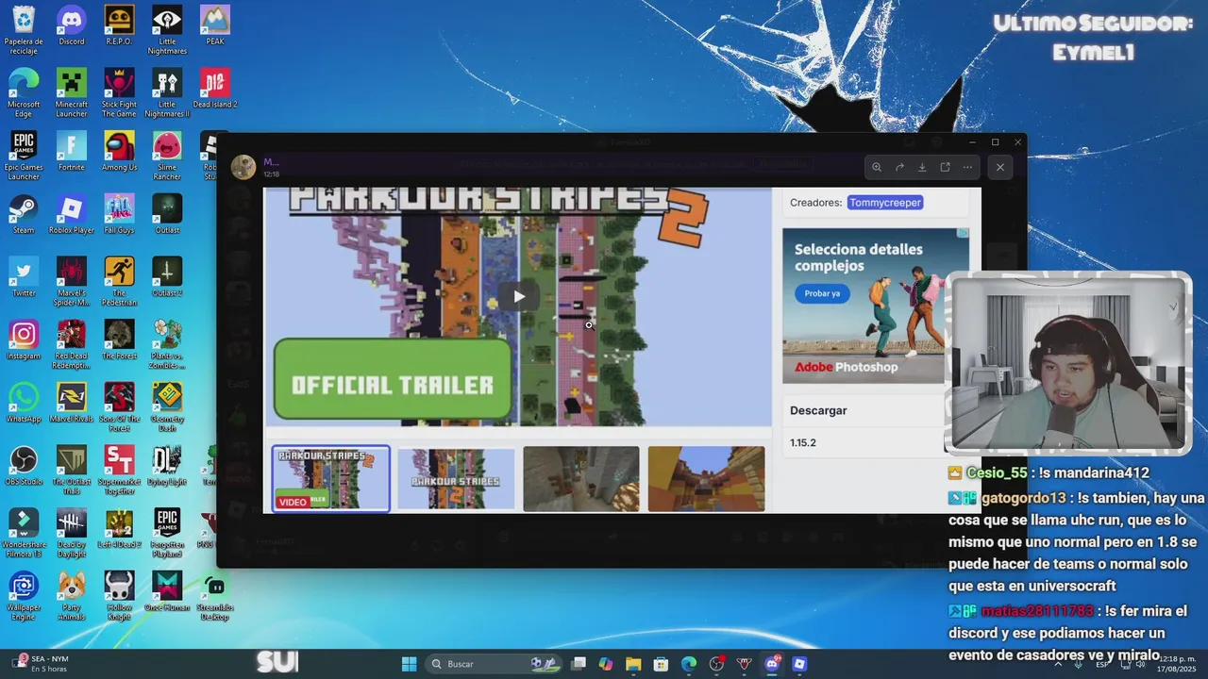Open the OBS Studio desktop shortcut

coord(24,467)
